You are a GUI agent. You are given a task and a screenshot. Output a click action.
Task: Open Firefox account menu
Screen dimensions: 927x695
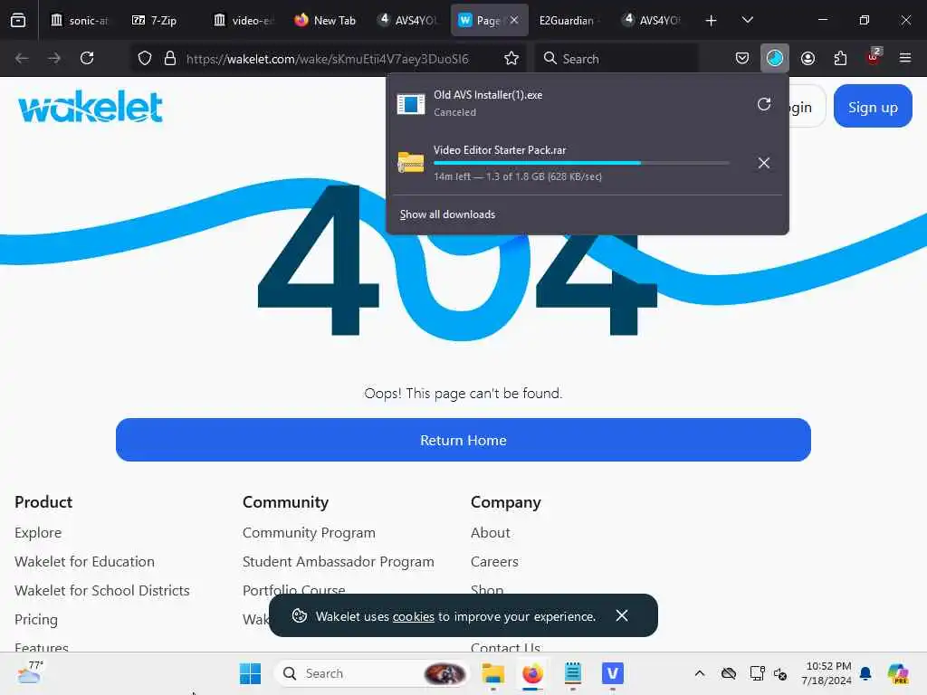click(x=808, y=58)
